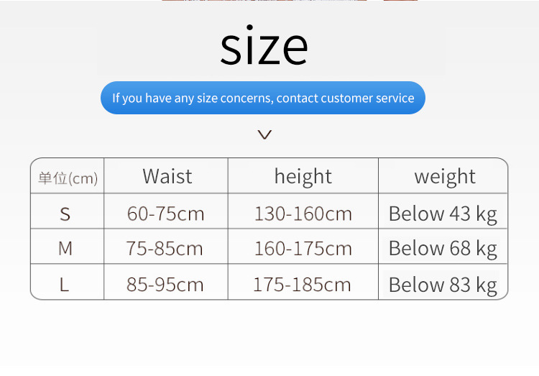The image size is (539, 376).
Task: Click the large size heading
Action: (x=264, y=46)
